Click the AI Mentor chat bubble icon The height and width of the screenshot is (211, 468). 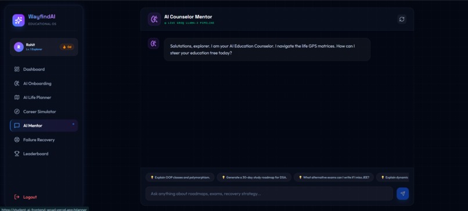[17, 126]
